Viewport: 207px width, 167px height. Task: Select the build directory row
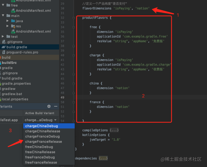[x=30, y=57]
